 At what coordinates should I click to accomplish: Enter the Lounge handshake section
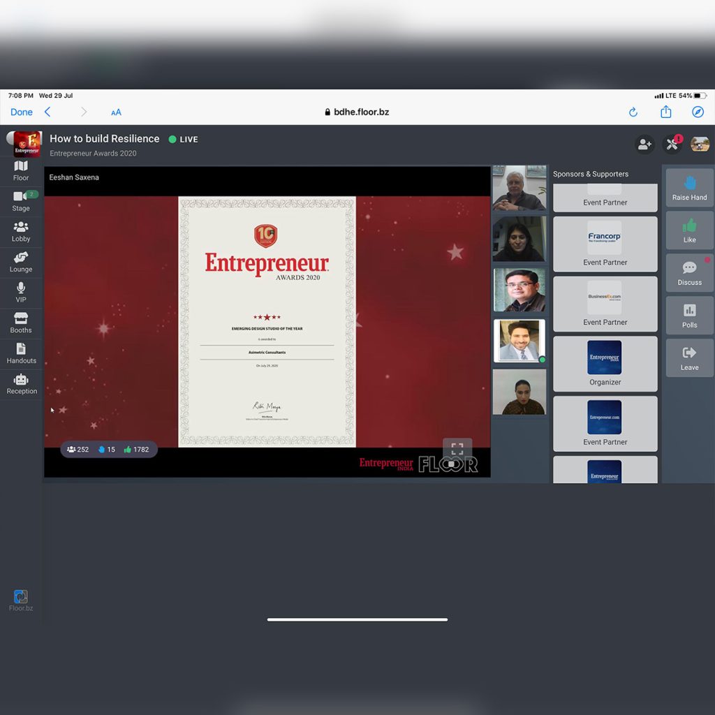click(x=21, y=263)
